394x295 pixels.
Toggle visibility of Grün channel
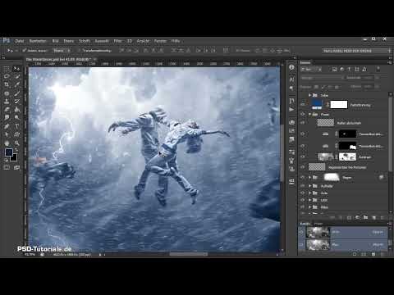pyautogui.click(x=302, y=232)
